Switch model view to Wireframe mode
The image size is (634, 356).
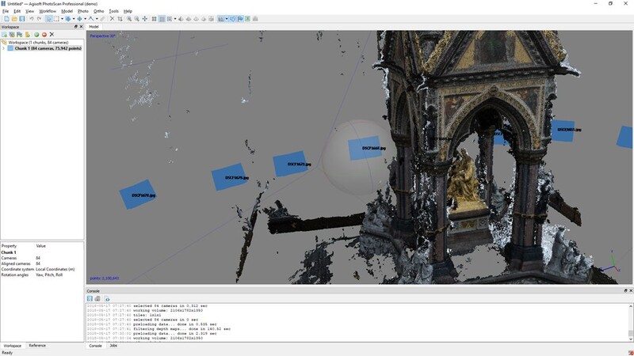coord(196,18)
